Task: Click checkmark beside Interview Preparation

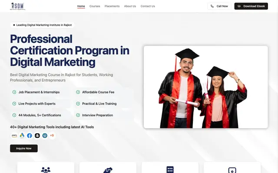Action: (78, 115)
